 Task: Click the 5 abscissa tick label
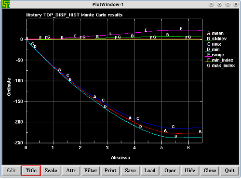[x=161, y=147]
